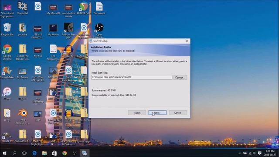The image size is (279, 157).
Task: Select the VirtualDub zip folder
Action: point(22,137)
